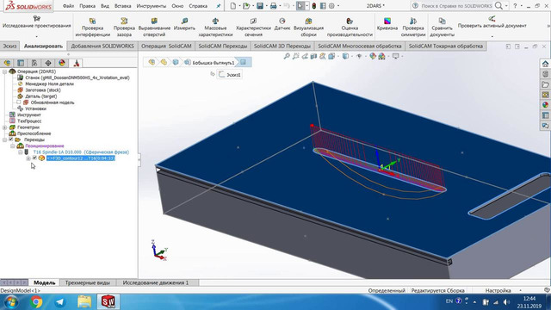
Task: Expand the Геометрии tree node
Action: pyautogui.click(x=4, y=127)
